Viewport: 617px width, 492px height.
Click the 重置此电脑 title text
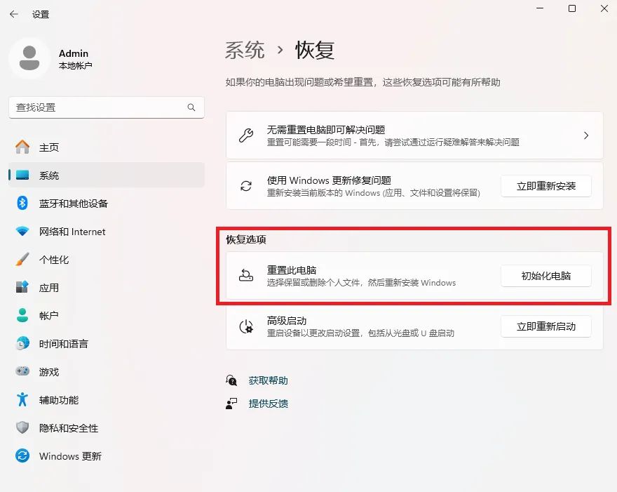click(x=292, y=270)
